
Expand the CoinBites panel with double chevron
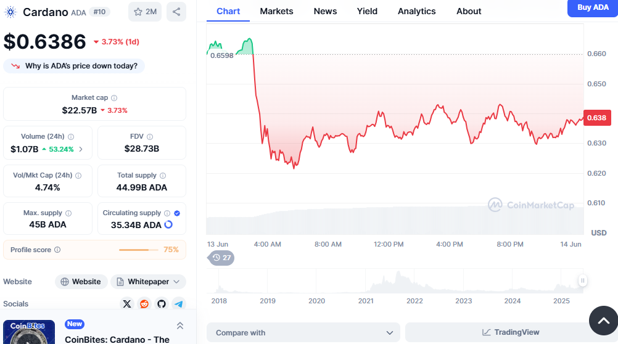pyautogui.click(x=180, y=326)
